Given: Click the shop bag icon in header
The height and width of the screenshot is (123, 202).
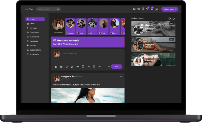Looking at the screenshot, I should (143, 9).
